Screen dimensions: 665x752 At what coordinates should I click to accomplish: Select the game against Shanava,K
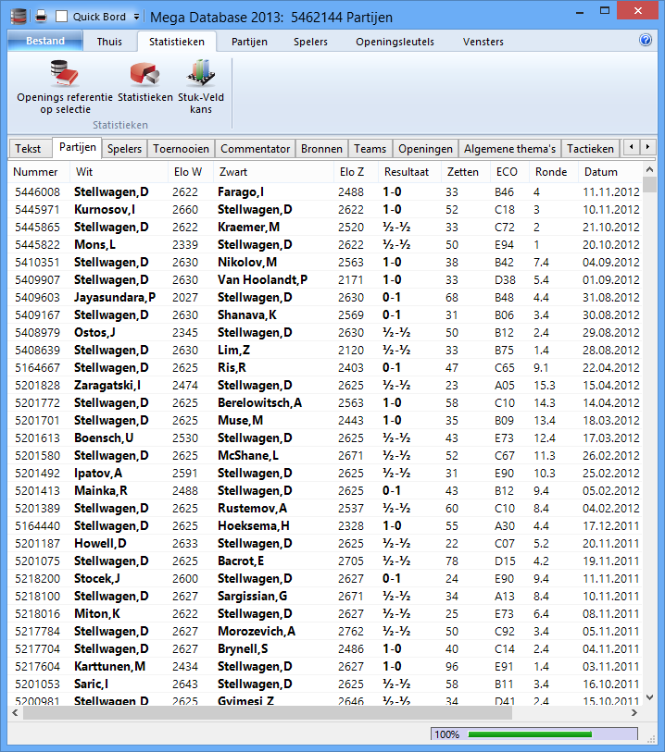tap(325, 315)
